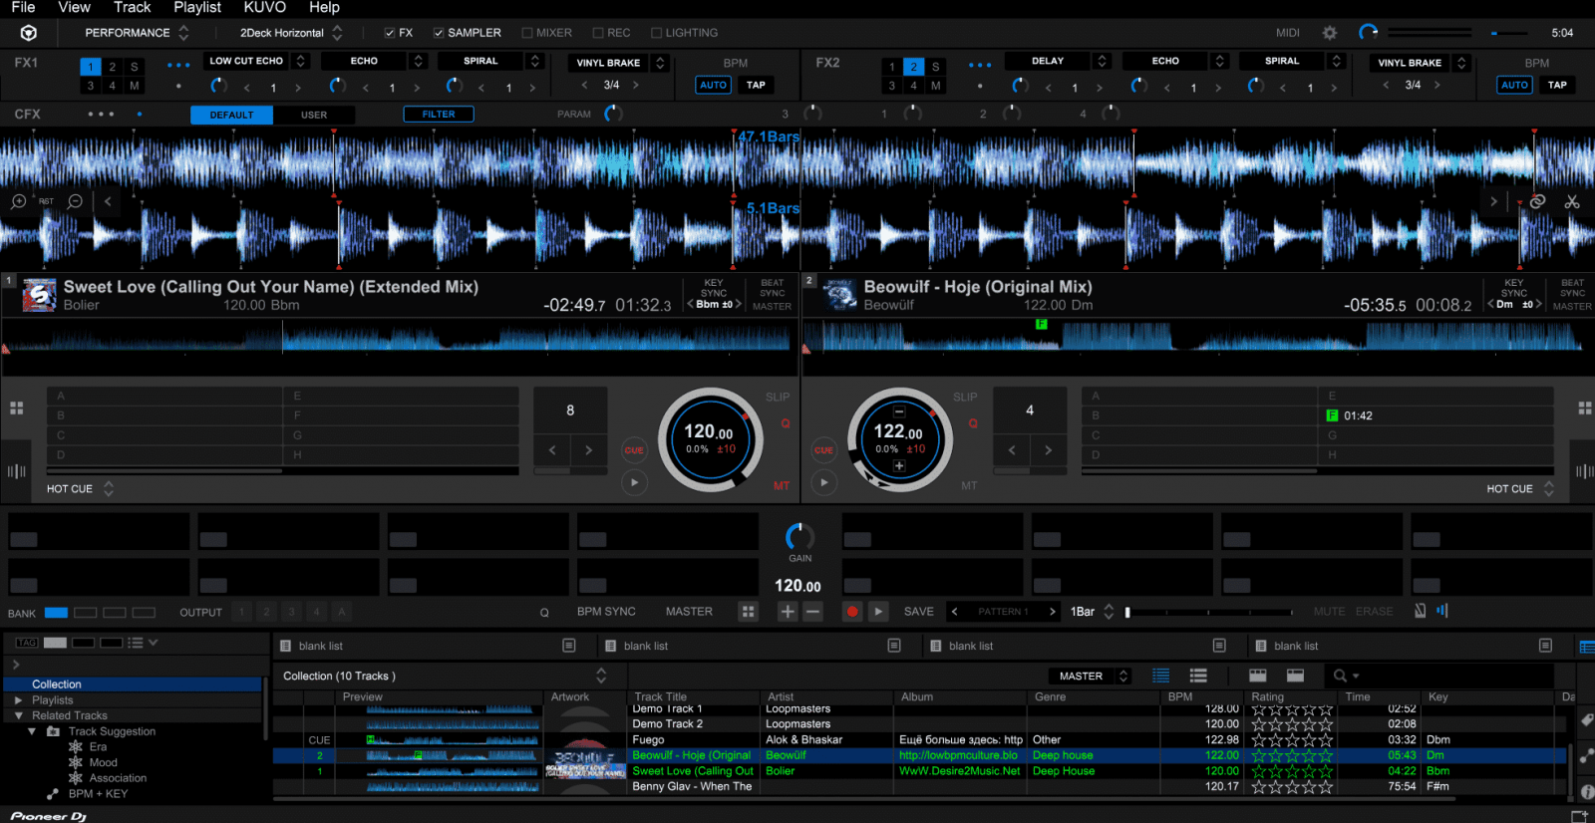Select the Collection tree item

[133, 685]
